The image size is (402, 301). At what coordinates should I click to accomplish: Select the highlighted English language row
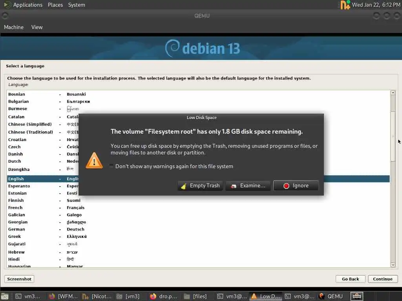(x=198, y=179)
